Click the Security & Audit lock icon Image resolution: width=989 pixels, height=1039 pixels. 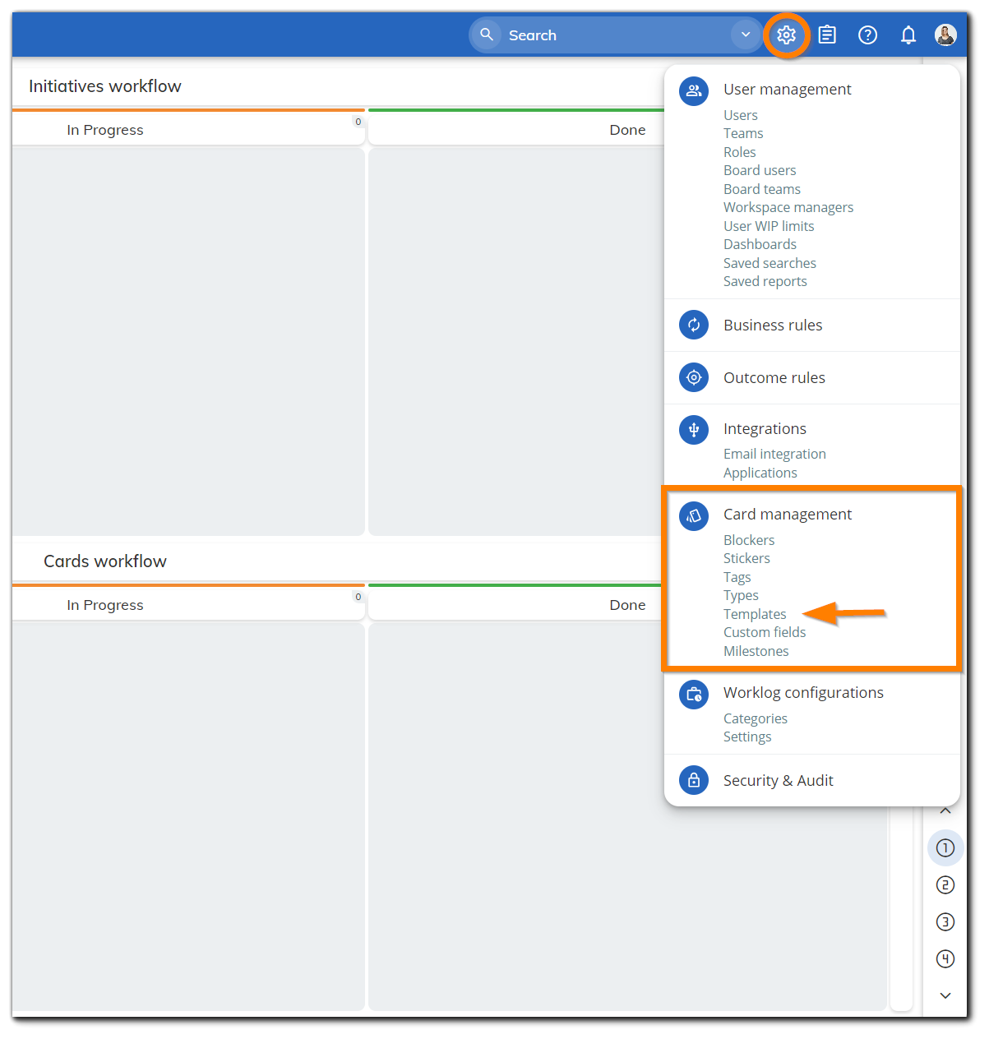(693, 780)
